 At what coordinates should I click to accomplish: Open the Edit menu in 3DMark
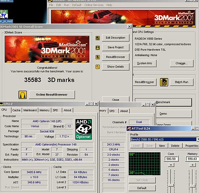pos(59,5)
